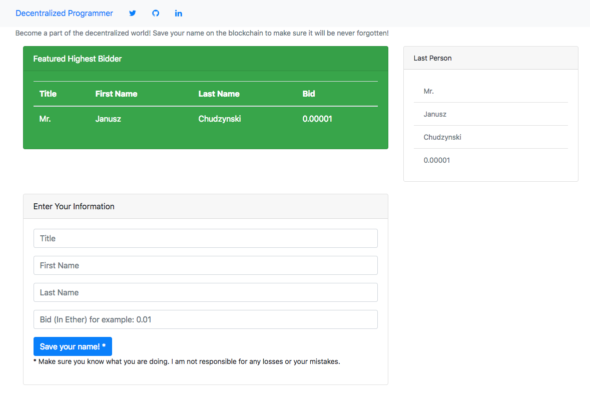Click the Mr. cell in bidder table
590x394 pixels.
(45, 119)
